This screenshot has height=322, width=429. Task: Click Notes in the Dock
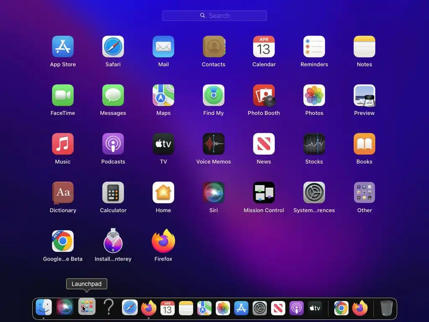[x=186, y=308]
